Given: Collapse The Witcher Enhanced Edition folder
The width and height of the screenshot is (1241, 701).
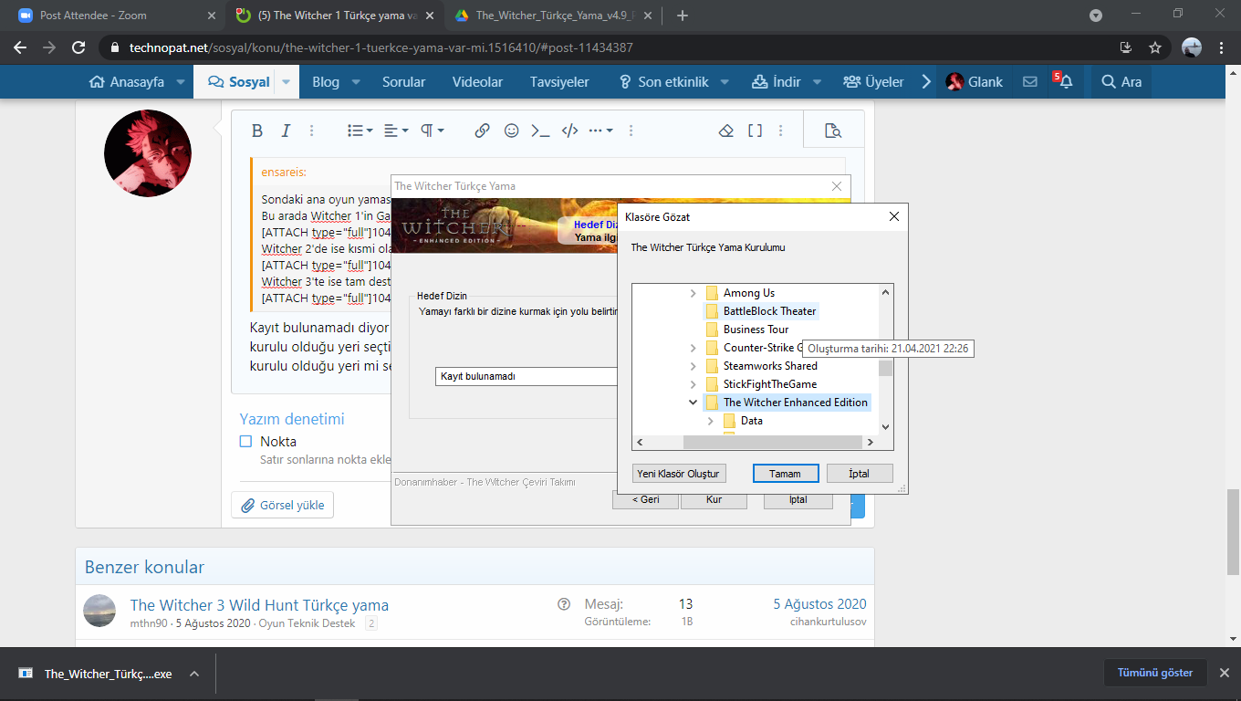Looking at the screenshot, I should pos(693,403).
